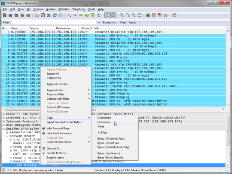Open a capture file folder icon
The height and width of the screenshot is (174, 232).
(37, 15)
